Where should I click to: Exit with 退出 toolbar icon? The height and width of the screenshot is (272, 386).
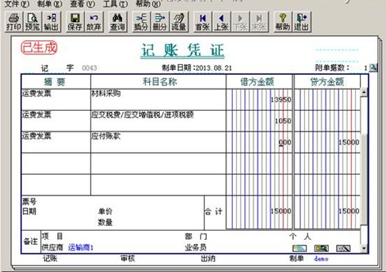coord(302,21)
